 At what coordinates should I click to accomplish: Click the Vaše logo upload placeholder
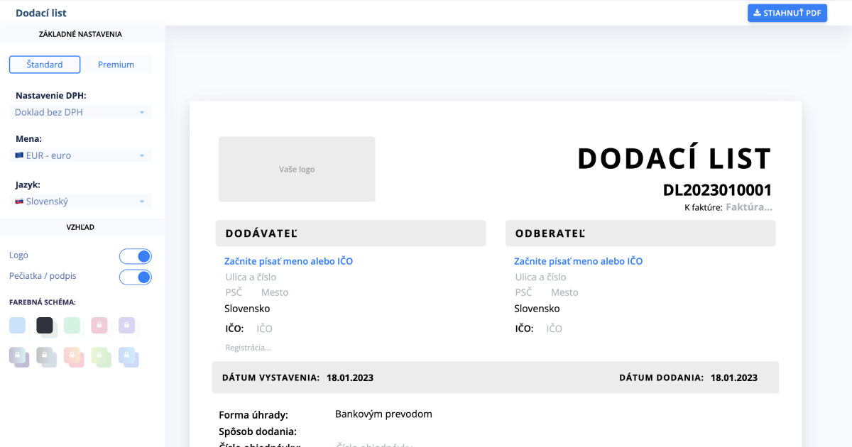(x=297, y=169)
